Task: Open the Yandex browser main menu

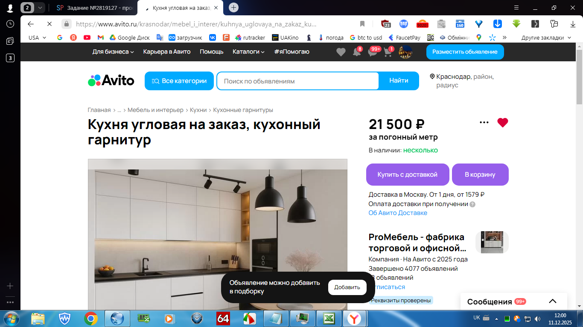Action: [x=516, y=8]
